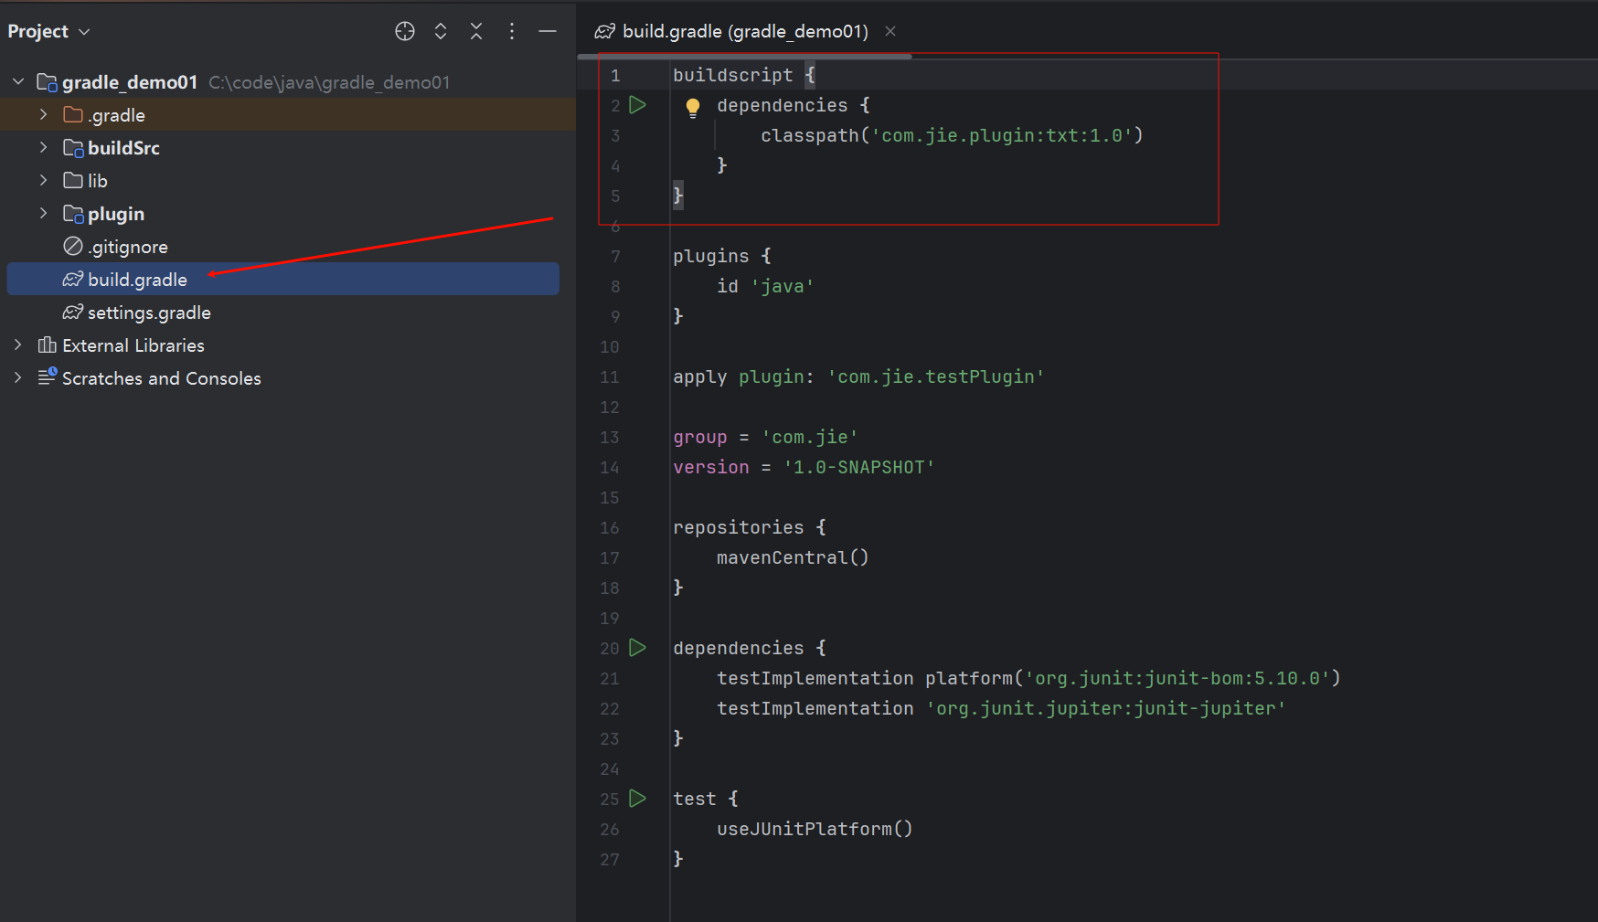This screenshot has width=1598, height=922.
Task: Click the External Libraries library icon
Action: point(48,344)
